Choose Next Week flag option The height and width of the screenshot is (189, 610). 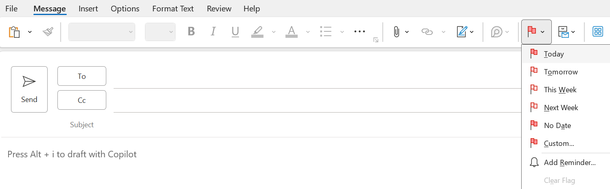(x=566, y=108)
